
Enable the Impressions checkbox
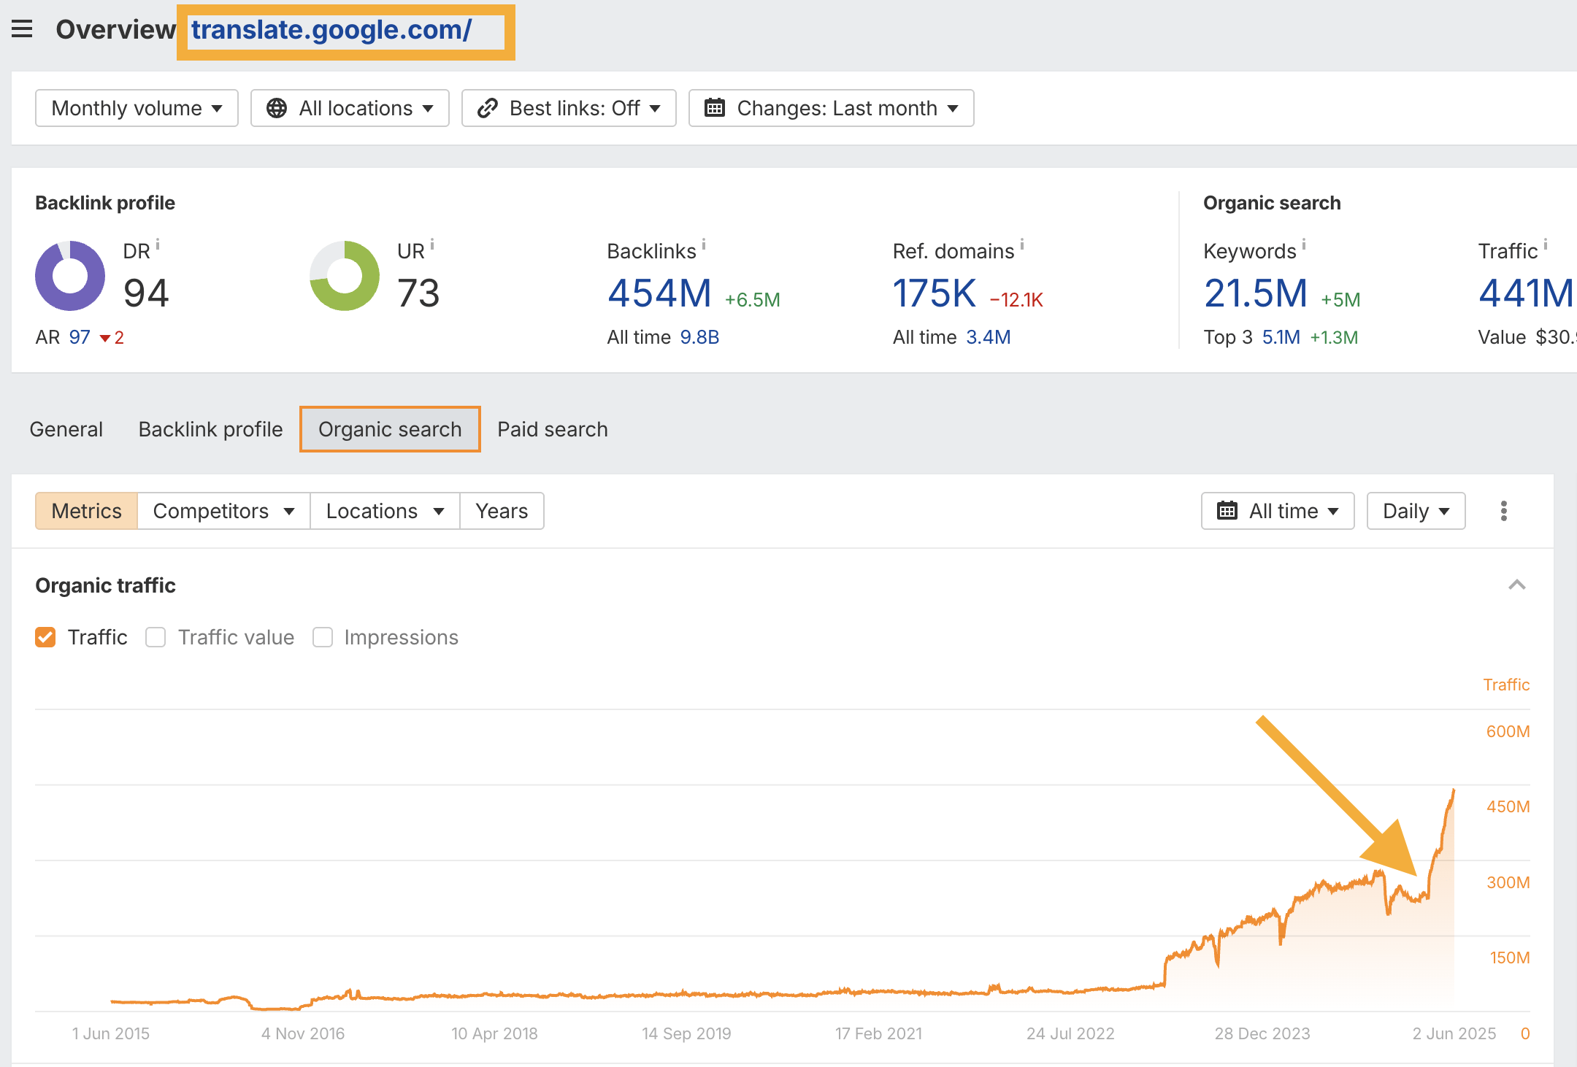322,637
